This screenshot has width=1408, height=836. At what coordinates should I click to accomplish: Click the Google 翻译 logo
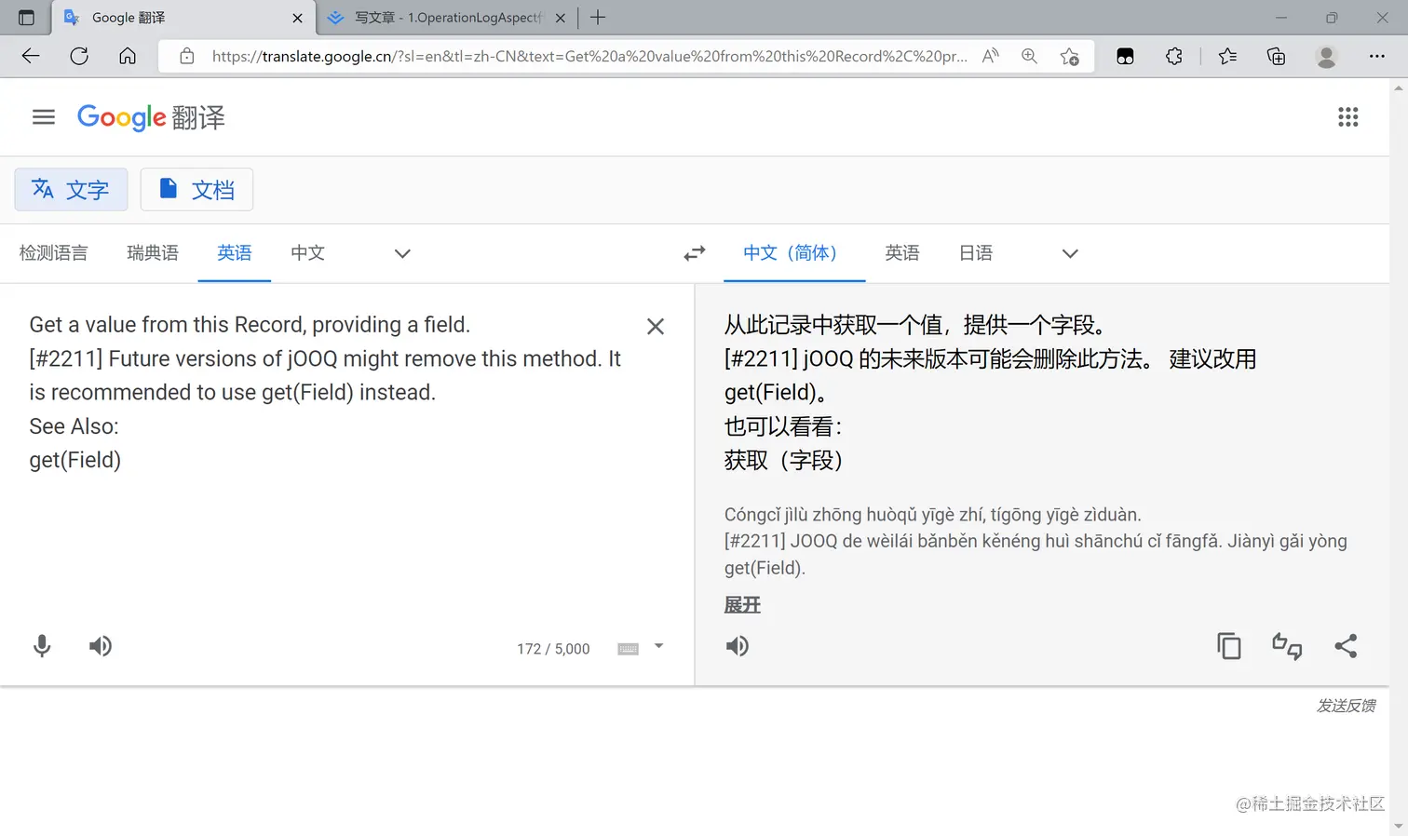pyautogui.click(x=151, y=117)
